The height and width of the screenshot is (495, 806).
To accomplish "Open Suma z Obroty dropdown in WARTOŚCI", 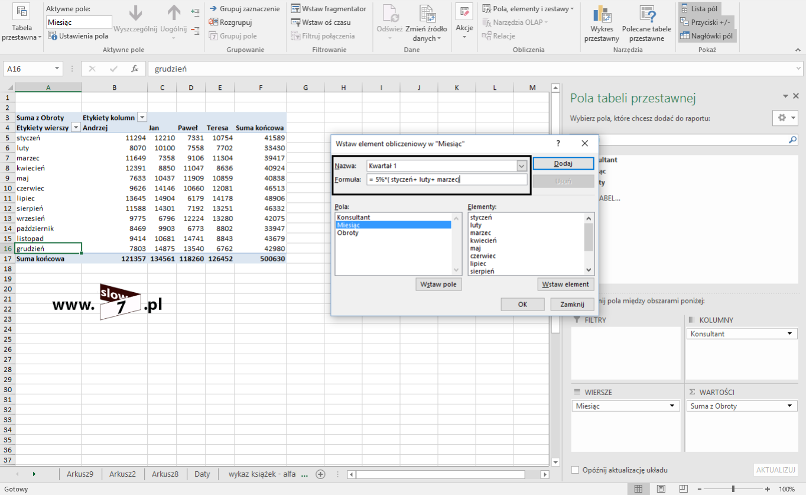I will coord(790,406).
